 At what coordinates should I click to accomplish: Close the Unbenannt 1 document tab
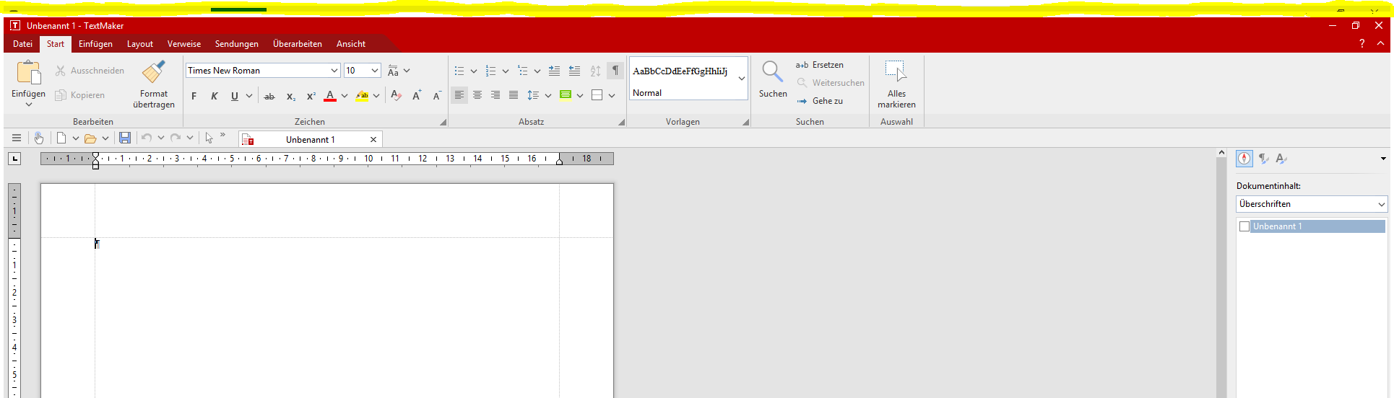(x=373, y=140)
